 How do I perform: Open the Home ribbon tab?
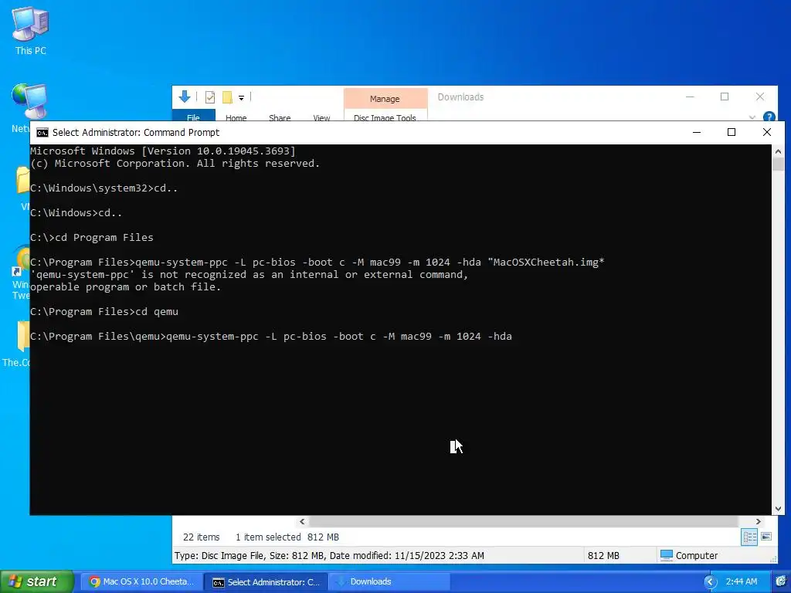(236, 117)
